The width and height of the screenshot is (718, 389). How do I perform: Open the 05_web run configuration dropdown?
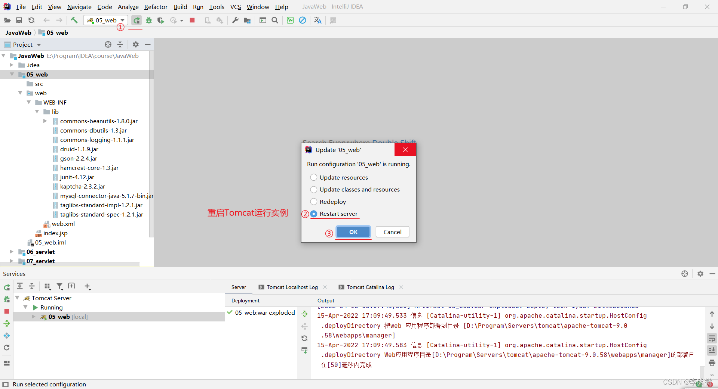[x=106, y=20]
